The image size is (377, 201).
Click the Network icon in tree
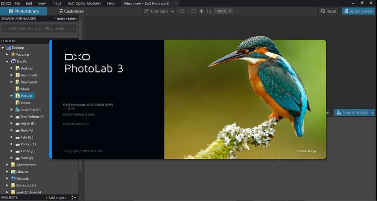(13, 178)
